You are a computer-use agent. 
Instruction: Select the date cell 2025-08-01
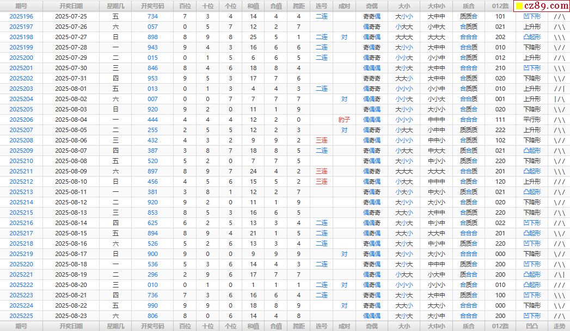click(x=71, y=89)
